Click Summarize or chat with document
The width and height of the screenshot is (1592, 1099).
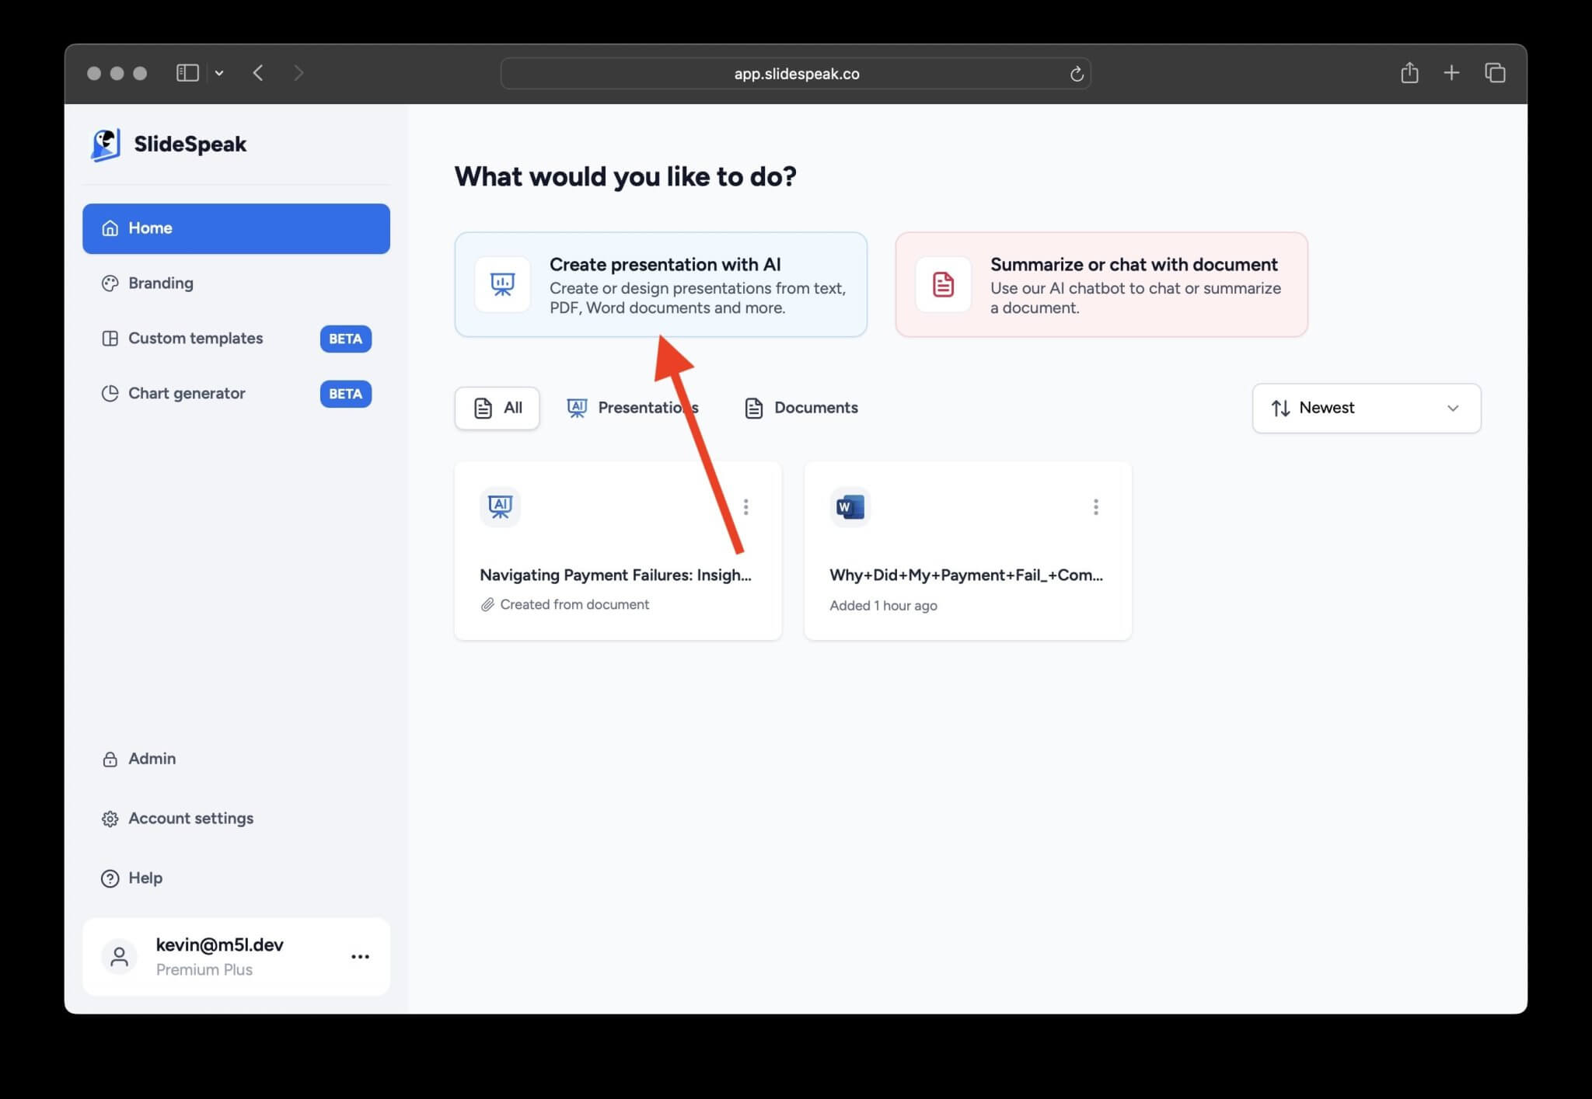(x=1100, y=284)
